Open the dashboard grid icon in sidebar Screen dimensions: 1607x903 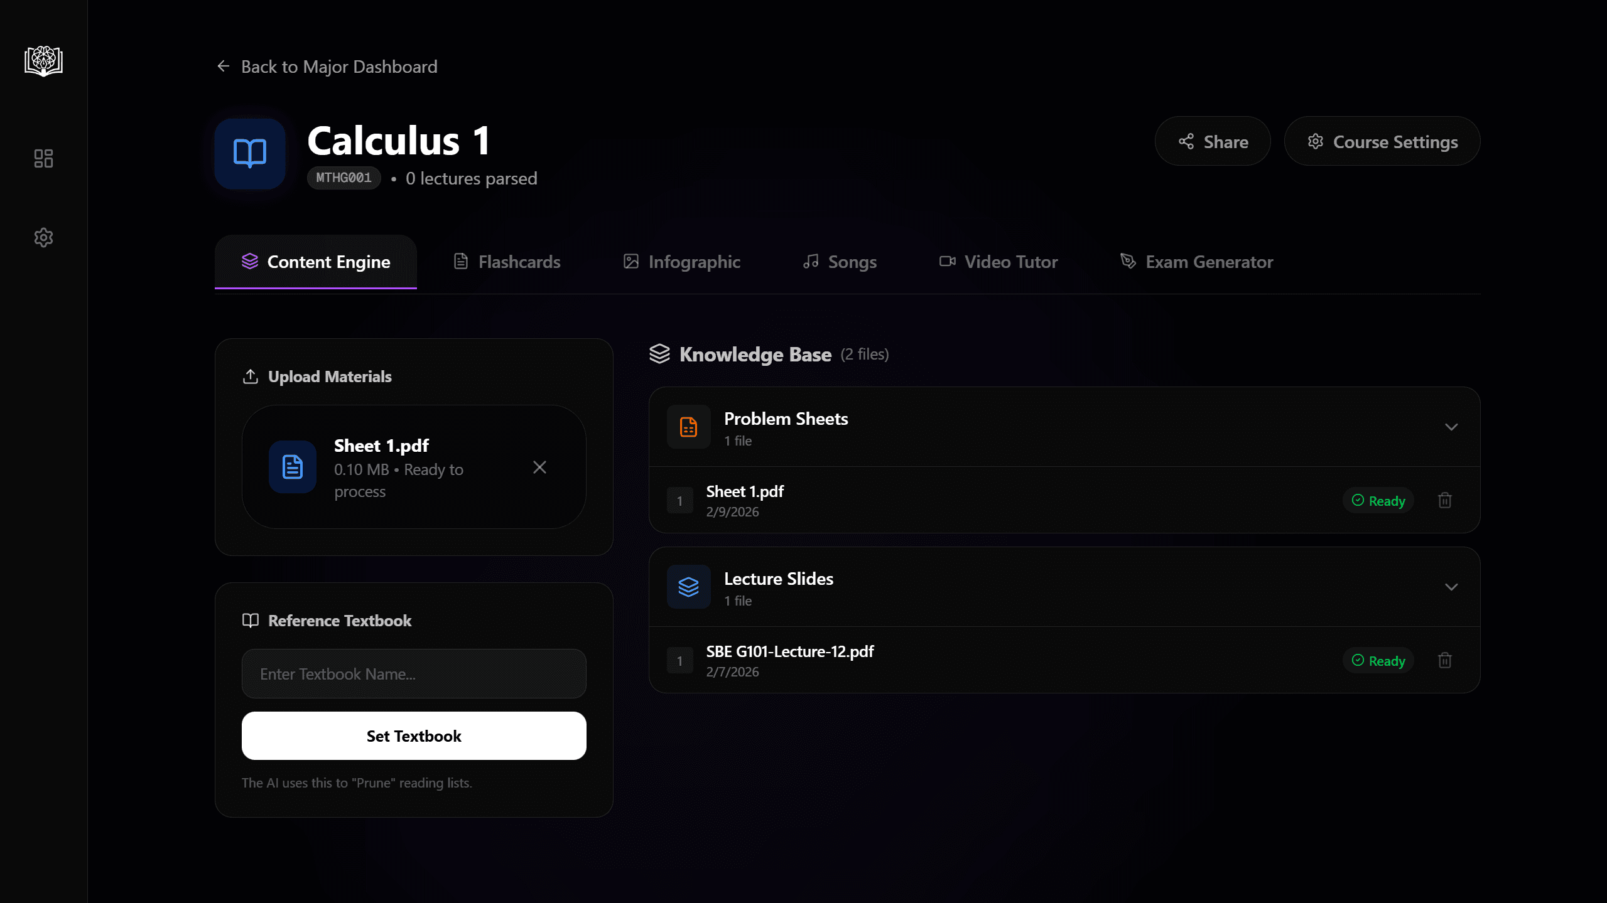click(x=43, y=159)
